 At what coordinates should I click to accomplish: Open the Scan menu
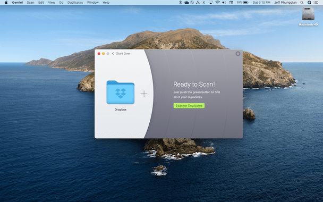pos(30,3)
